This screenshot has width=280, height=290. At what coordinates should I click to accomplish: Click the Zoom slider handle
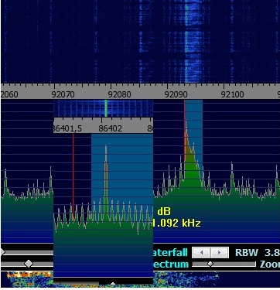click(x=210, y=264)
